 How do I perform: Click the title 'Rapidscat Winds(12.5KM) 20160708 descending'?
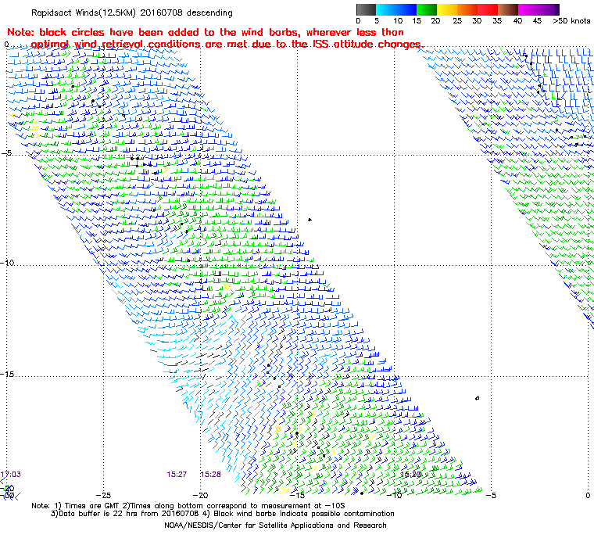tap(132, 13)
